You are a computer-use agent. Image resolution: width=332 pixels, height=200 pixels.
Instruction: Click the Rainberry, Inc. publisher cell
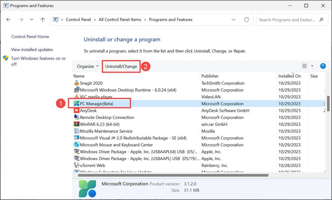click(215, 165)
